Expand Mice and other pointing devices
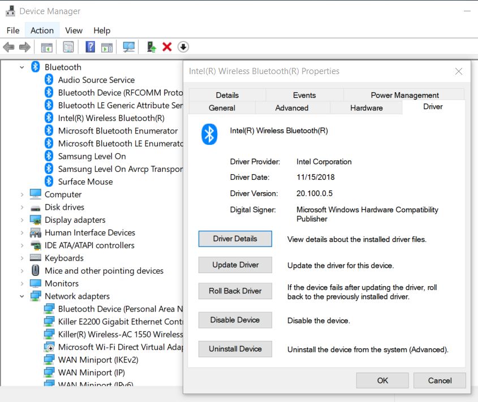The image size is (478, 402). pyautogui.click(x=22, y=271)
